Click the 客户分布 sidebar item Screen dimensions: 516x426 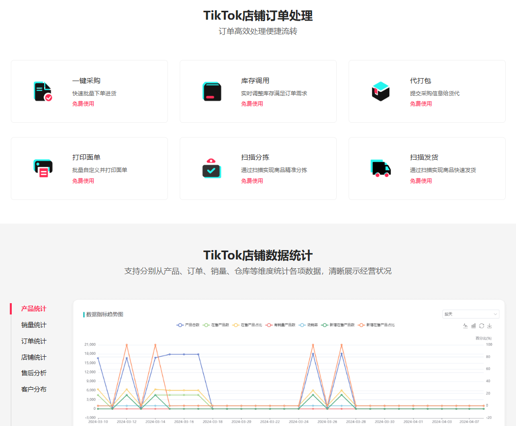(34, 390)
